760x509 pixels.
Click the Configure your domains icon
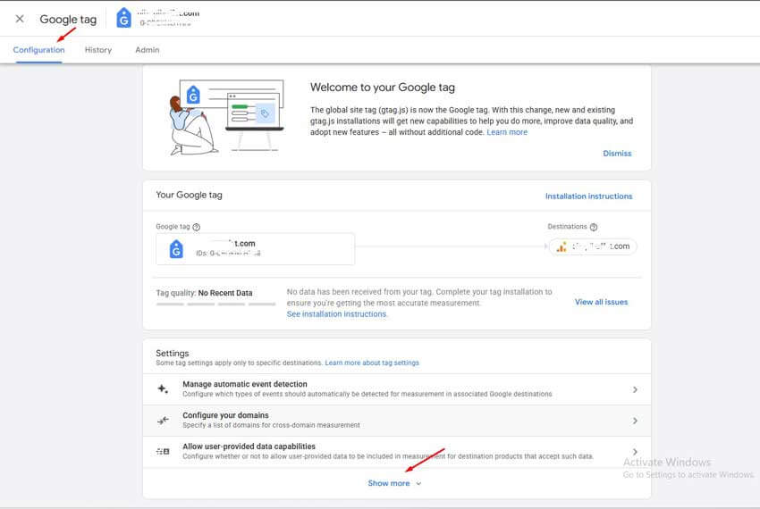(x=163, y=421)
